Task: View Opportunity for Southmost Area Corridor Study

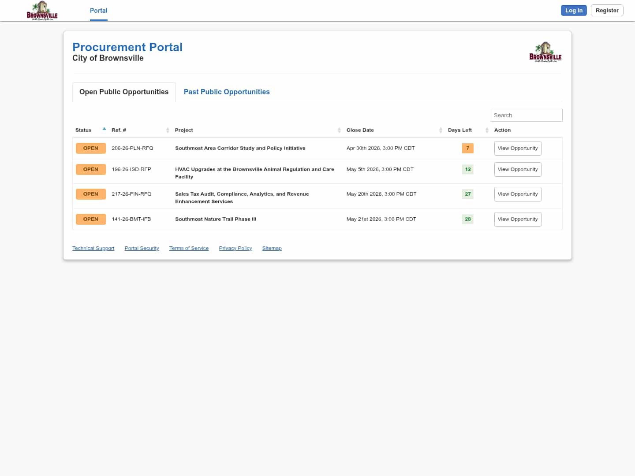Action: click(x=517, y=149)
